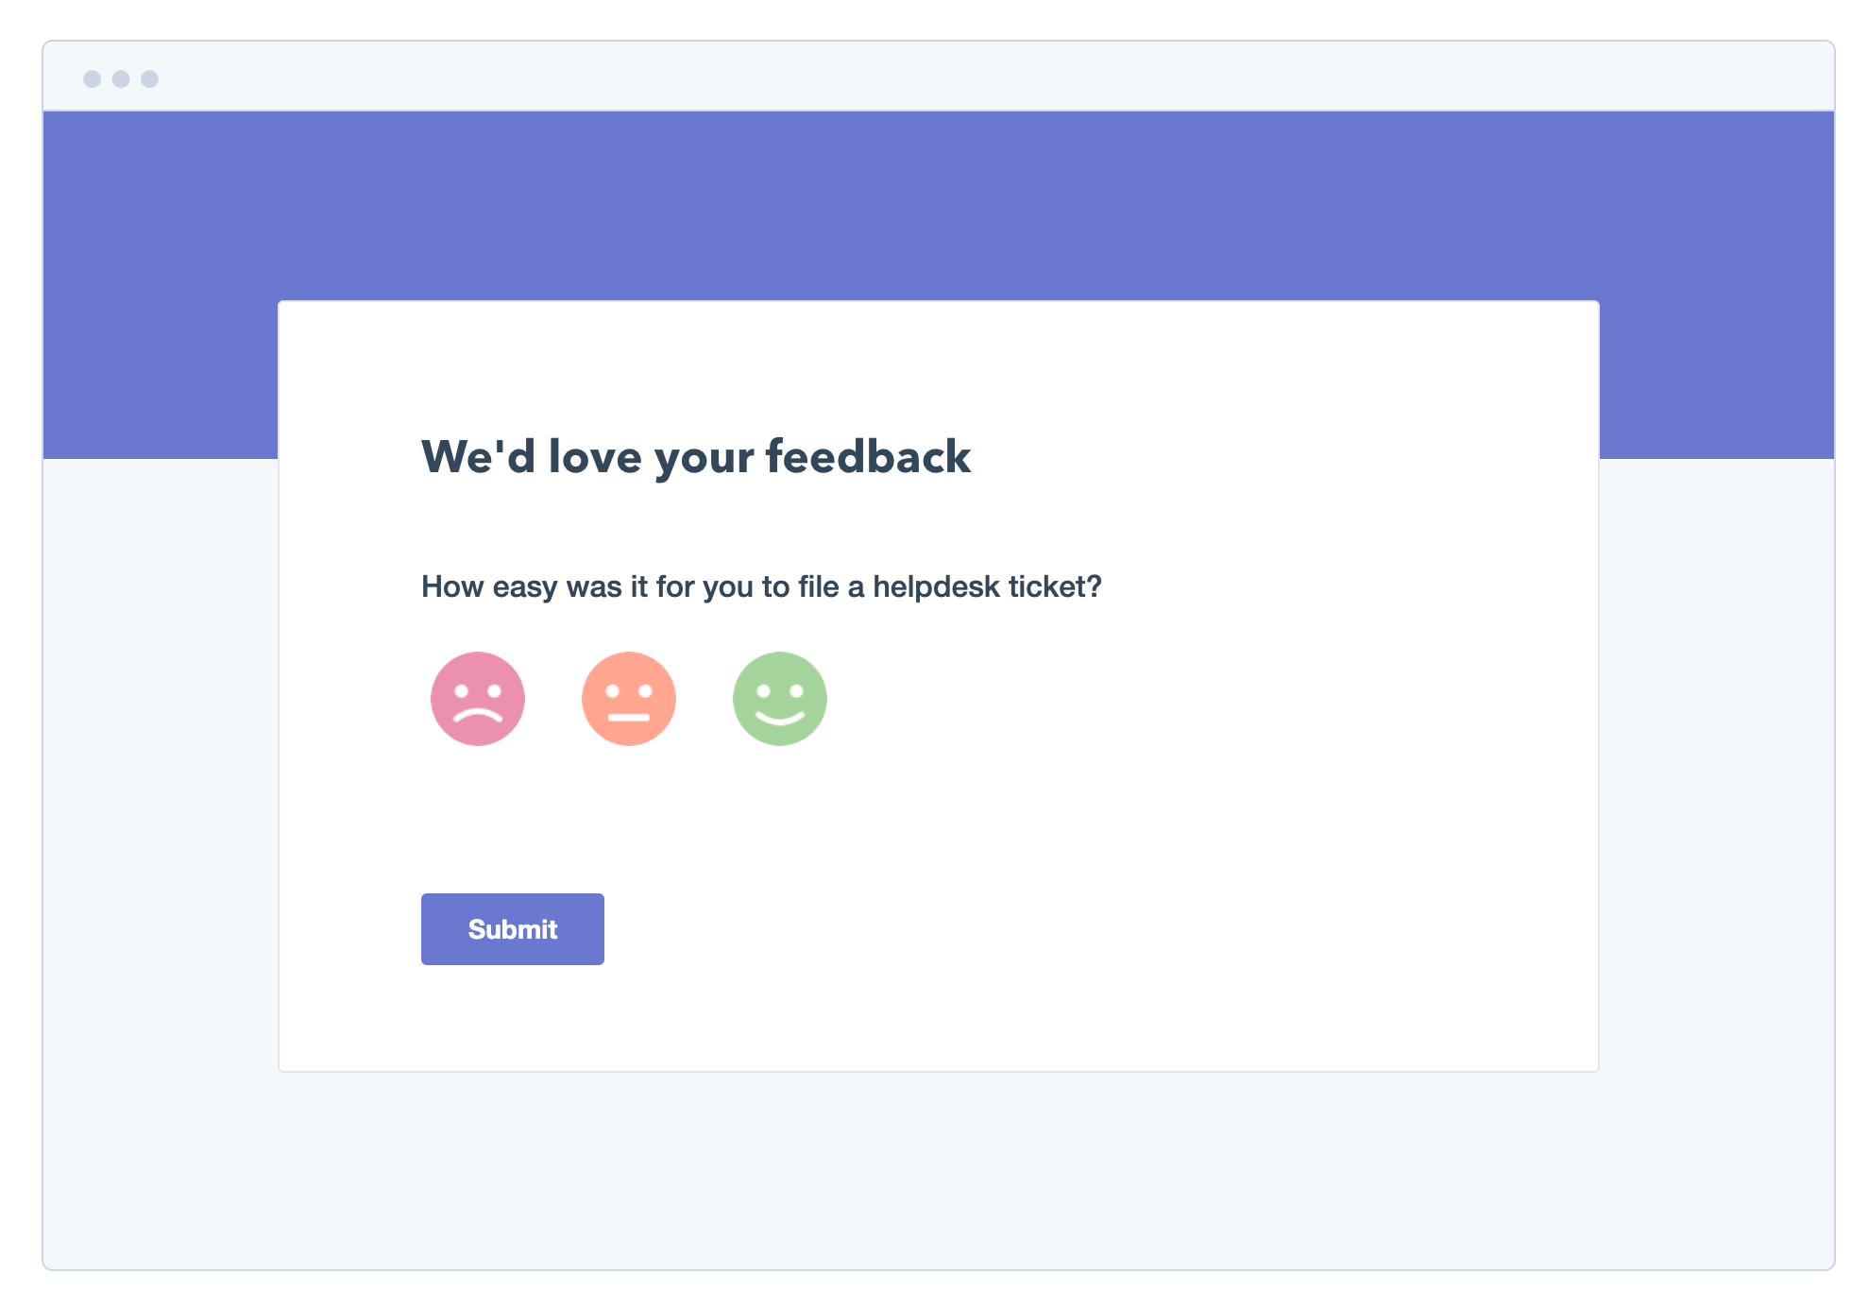Click the word "love" in the heading
Screen dimensions: 1868x1290
click(595, 457)
